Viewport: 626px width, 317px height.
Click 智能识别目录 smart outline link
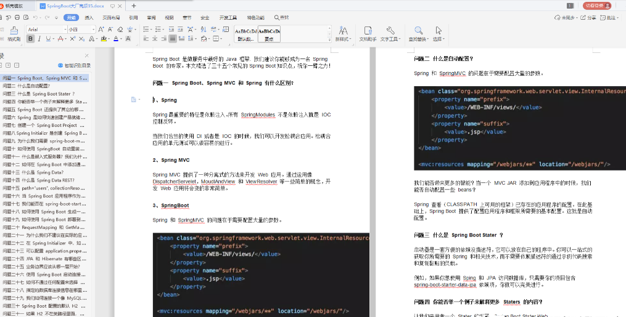(74, 65)
